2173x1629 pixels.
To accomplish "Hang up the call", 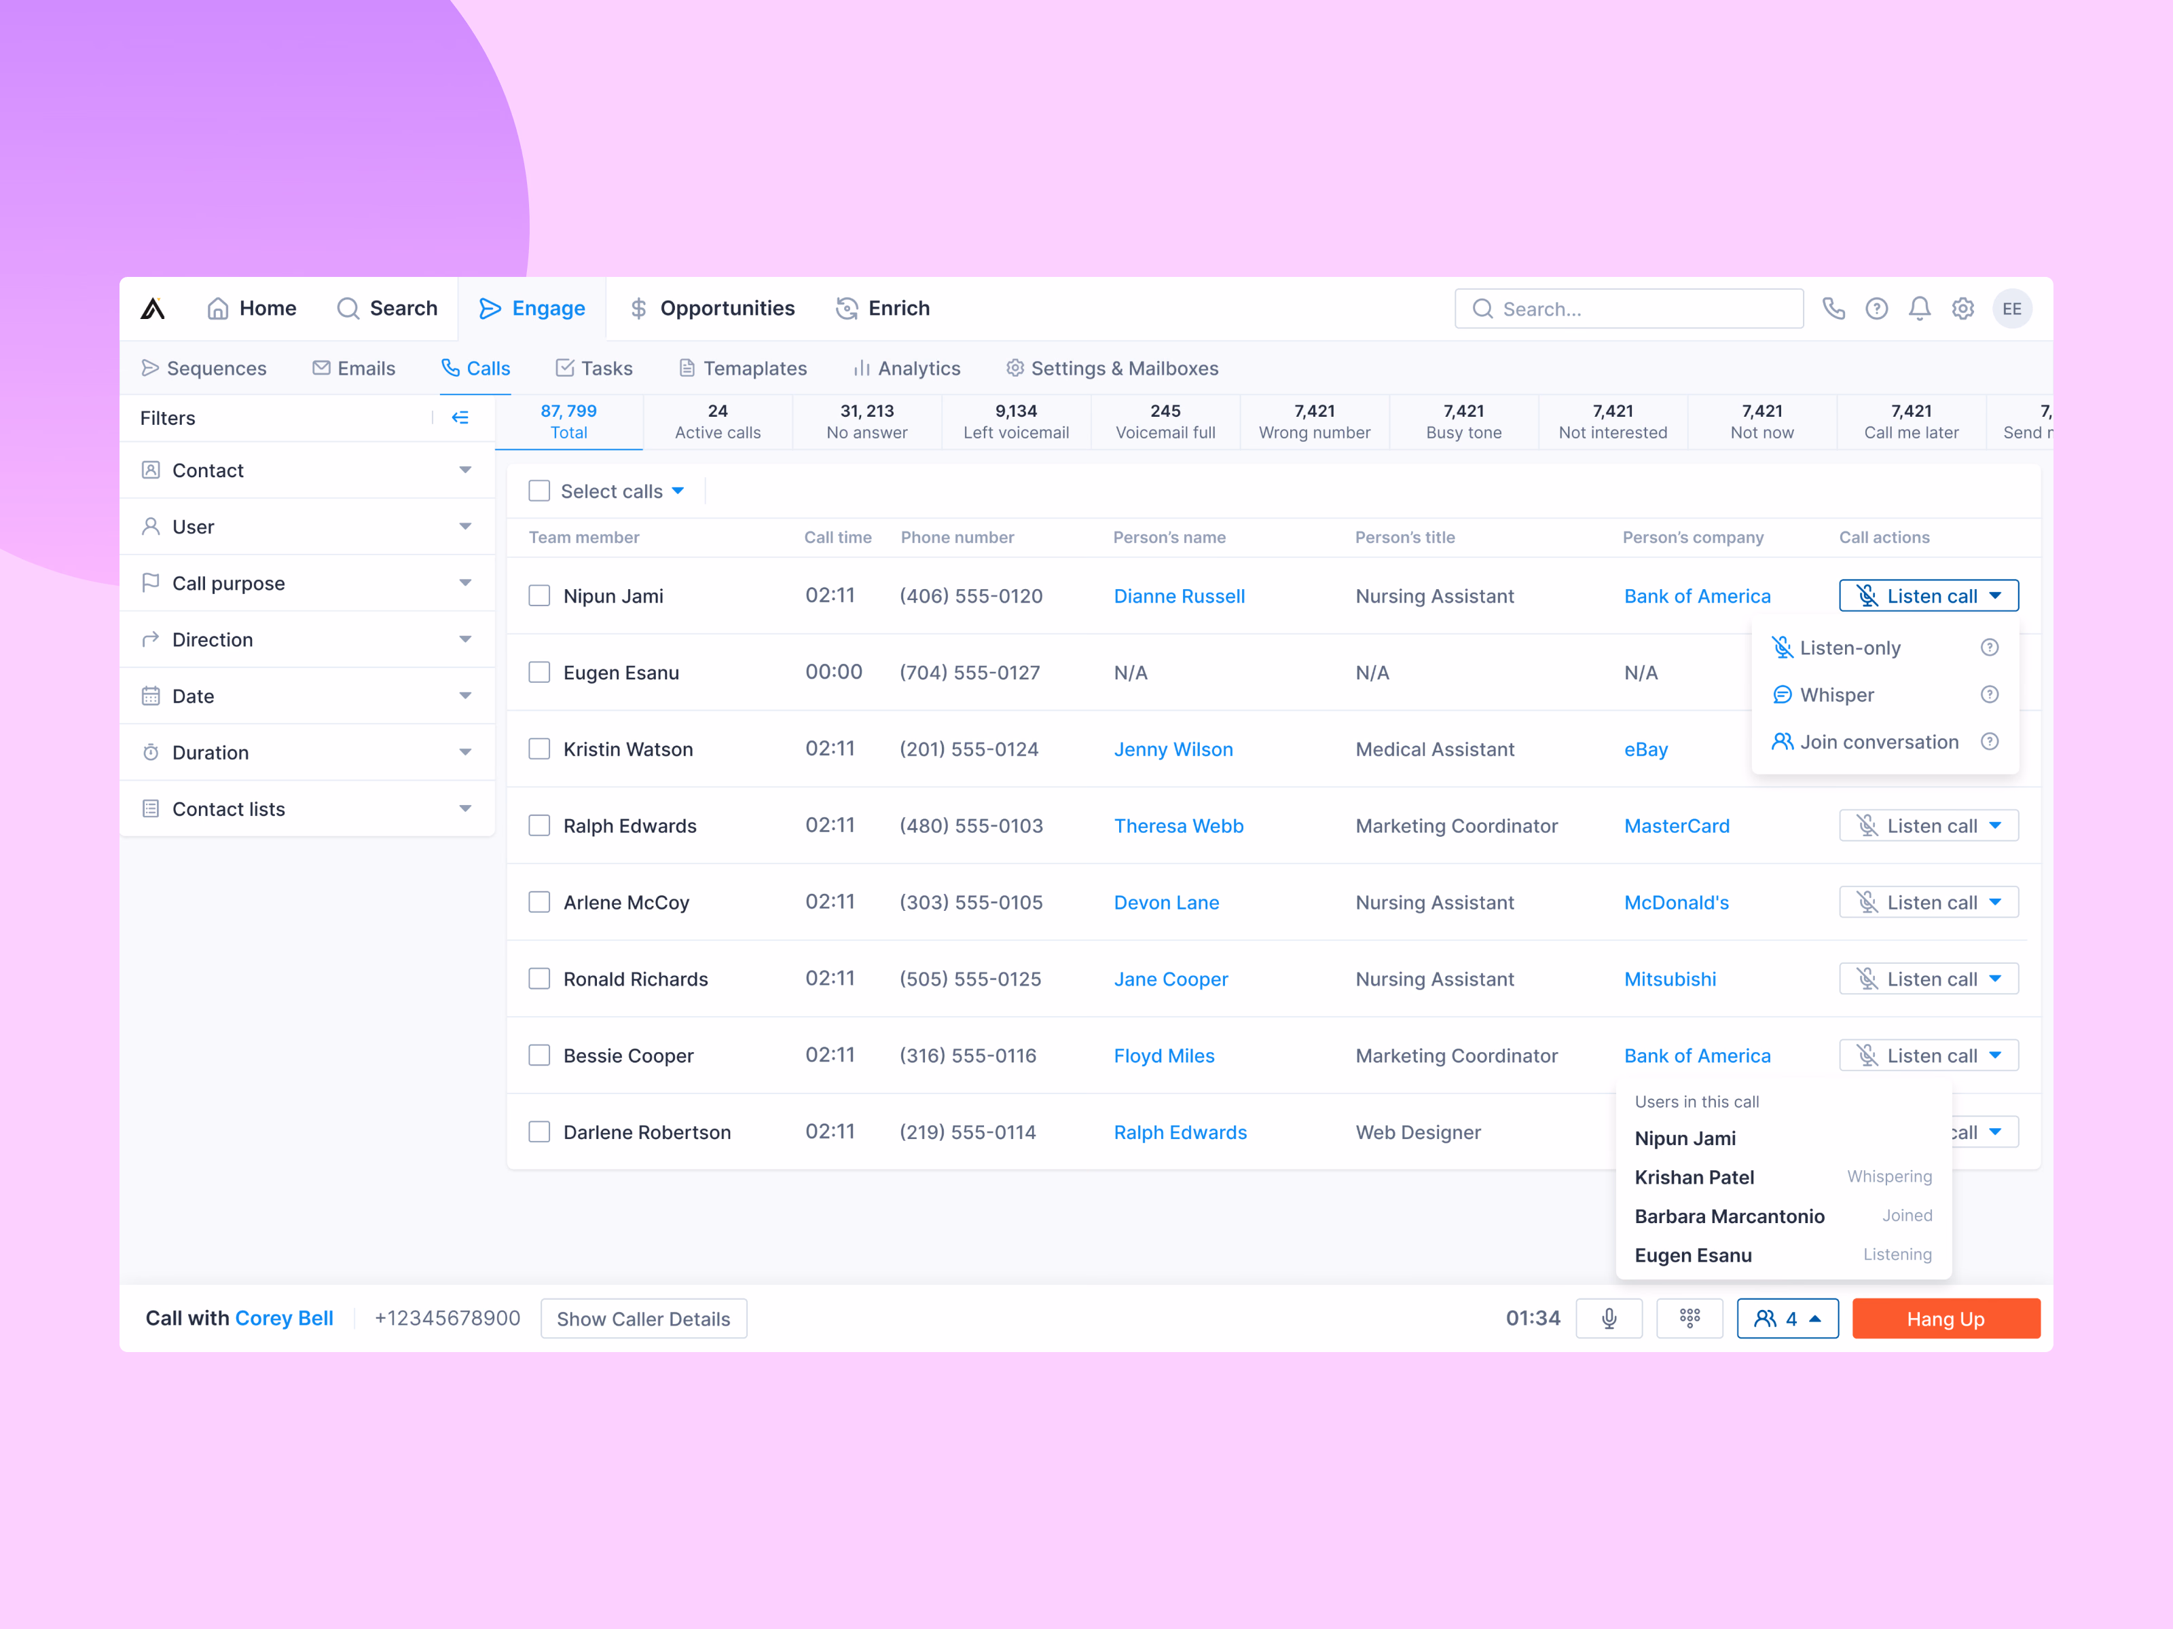I will [x=1946, y=1317].
